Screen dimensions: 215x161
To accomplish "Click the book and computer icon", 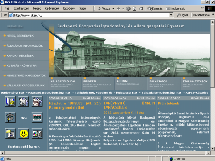I will coord(10,102).
